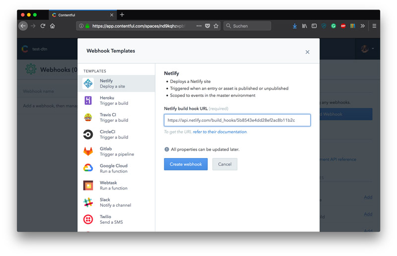Open the shield extension icon
Image resolution: width=397 pixels, height=256 pixels.
tap(324, 26)
